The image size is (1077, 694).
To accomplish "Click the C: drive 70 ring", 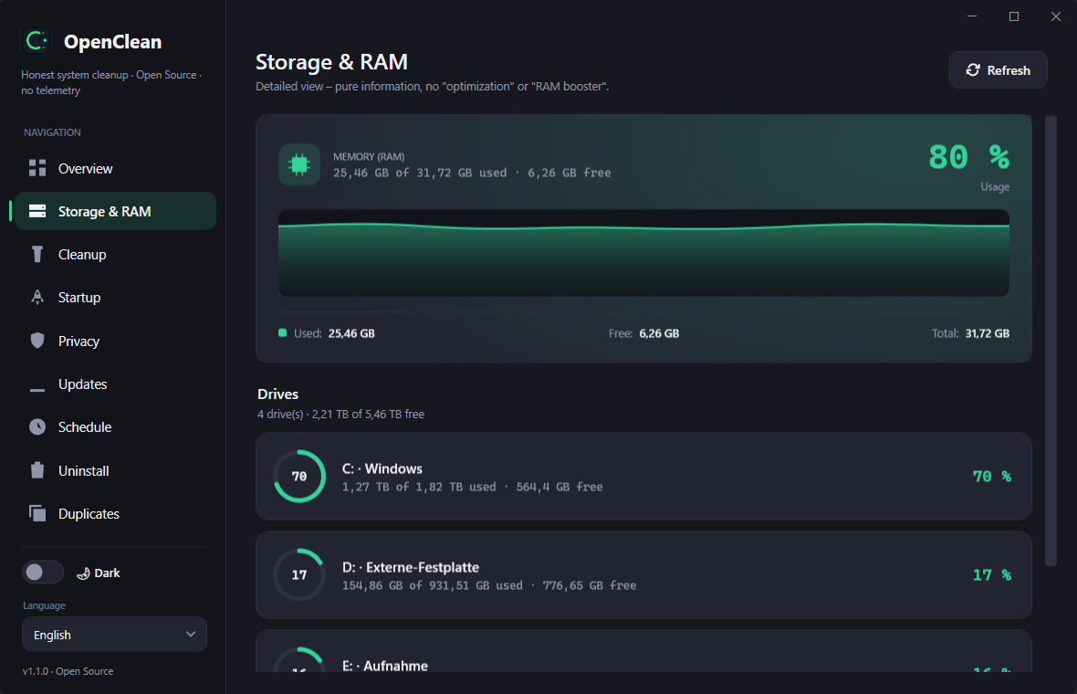I will coord(299,476).
